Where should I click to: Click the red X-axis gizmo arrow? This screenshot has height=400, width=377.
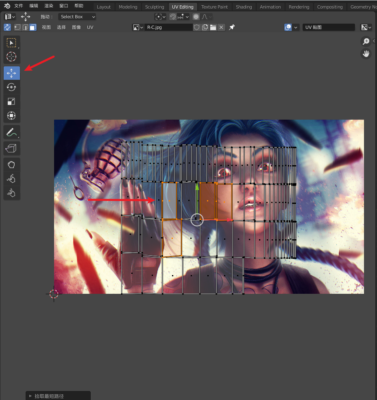click(229, 220)
